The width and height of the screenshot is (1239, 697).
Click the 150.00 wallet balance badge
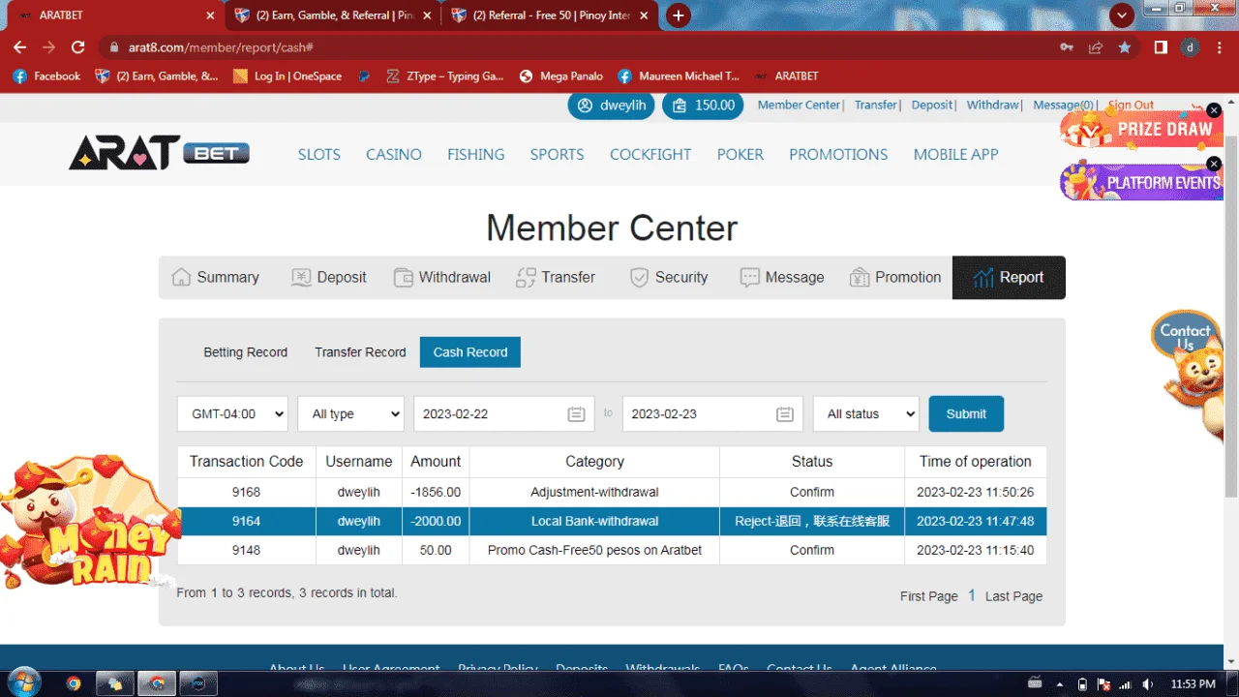pos(703,106)
